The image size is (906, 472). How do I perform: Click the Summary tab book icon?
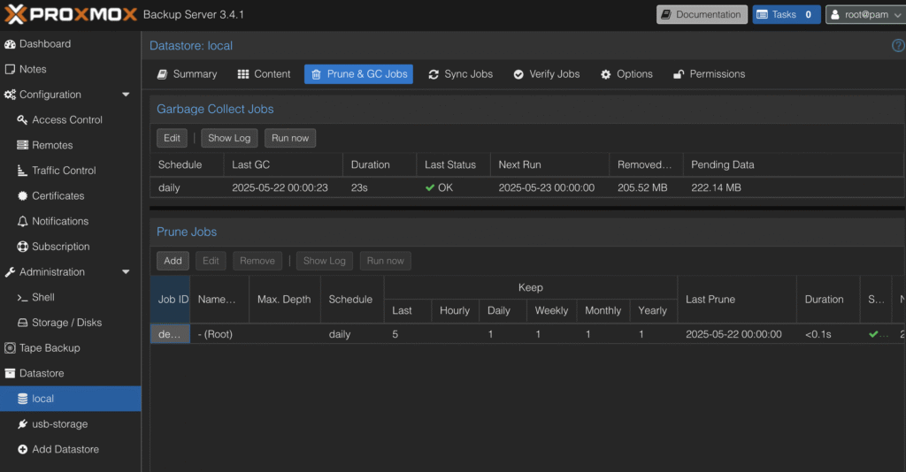pos(163,74)
